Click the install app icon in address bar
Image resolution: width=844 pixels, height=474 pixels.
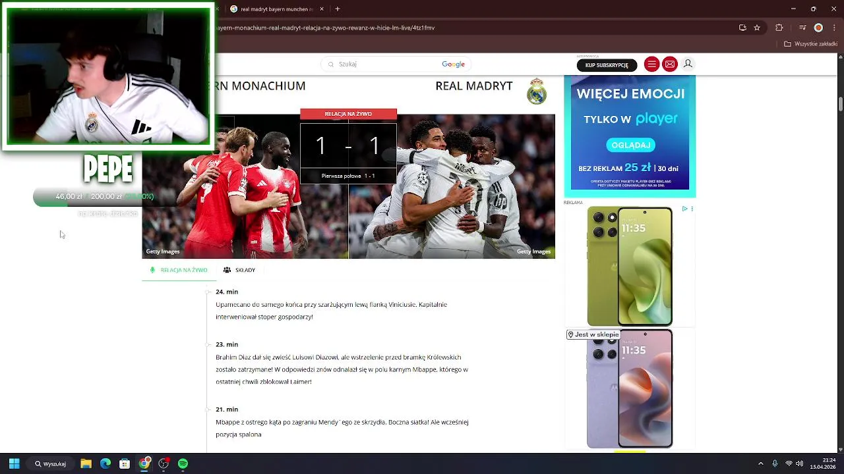point(742,28)
